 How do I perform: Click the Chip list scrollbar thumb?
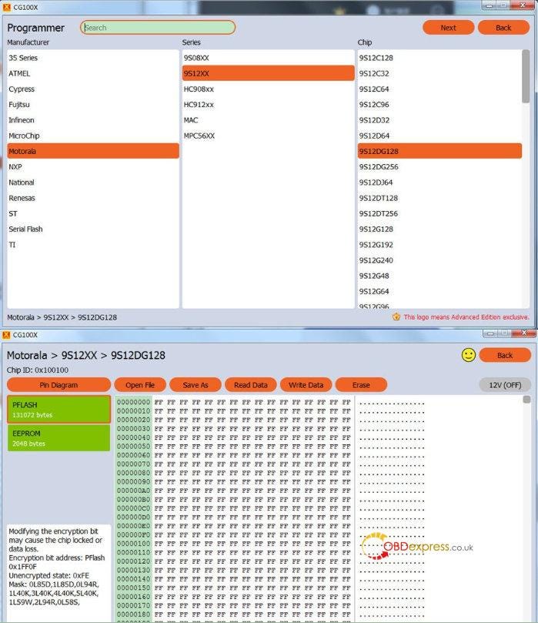(x=526, y=76)
